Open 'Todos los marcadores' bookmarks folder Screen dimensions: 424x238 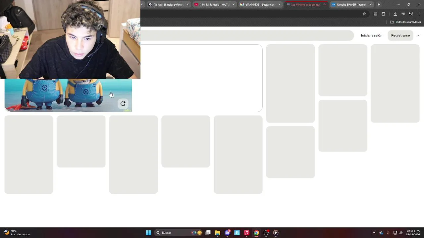(405, 22)
